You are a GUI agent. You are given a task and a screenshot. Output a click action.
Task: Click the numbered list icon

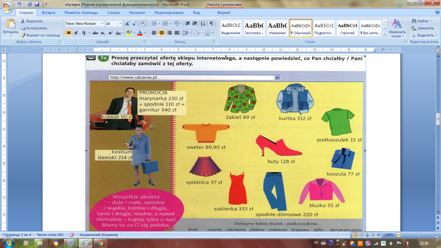pyautogui.click(x=165, y=23)
